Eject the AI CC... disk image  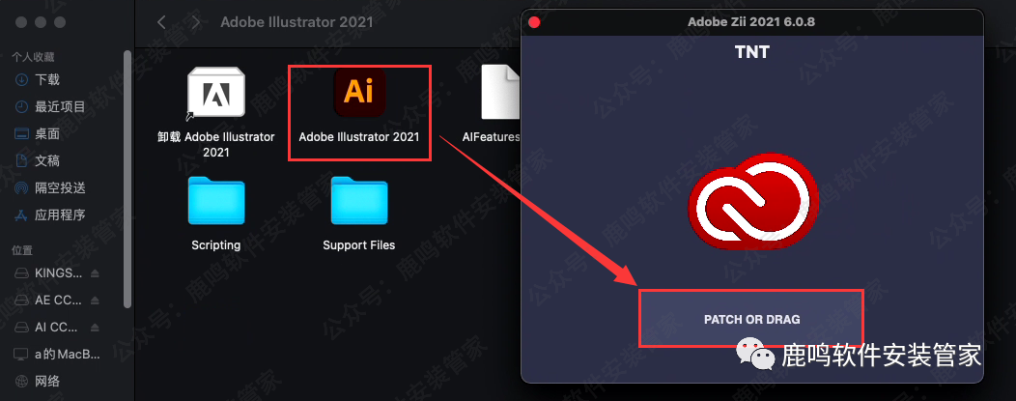tap(96, 327)
